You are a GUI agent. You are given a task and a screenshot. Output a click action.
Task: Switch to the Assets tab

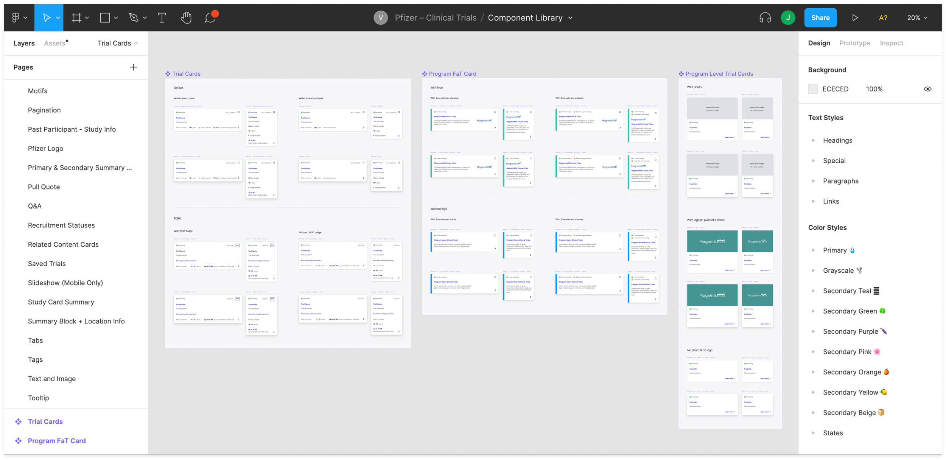pos(54,43)
